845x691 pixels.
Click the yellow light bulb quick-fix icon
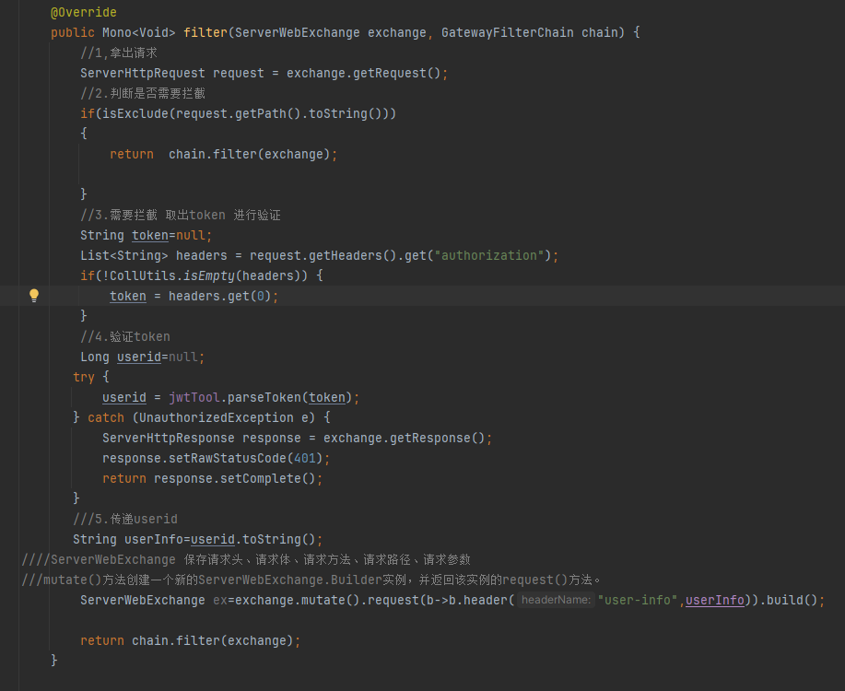[x=34, y=295]
